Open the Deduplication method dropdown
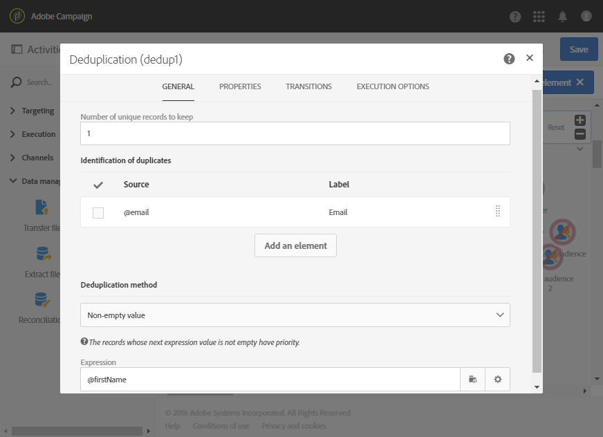This screenshot has width=603, height=437. pos(295,315)
